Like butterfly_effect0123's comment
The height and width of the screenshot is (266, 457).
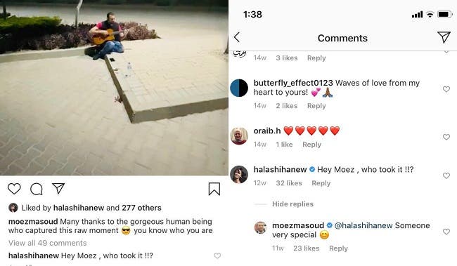(446, 89)
